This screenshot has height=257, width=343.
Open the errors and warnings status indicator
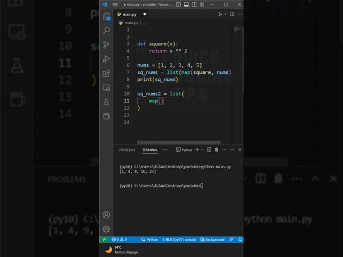point(119,239)
